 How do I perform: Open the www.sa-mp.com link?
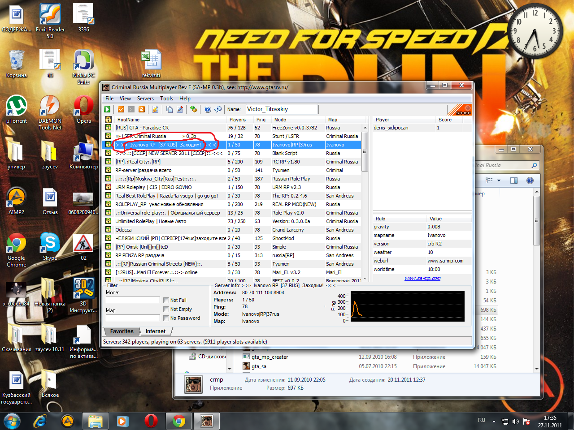pyautogui.click(x=422, y=278)
